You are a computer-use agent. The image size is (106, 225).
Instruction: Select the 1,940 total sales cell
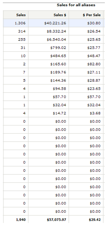(16, 220)
